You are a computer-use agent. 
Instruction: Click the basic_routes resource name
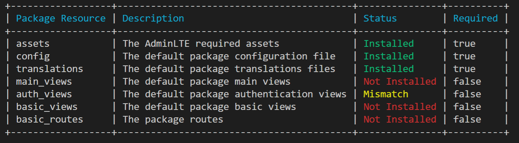click(x=50, y=120)
